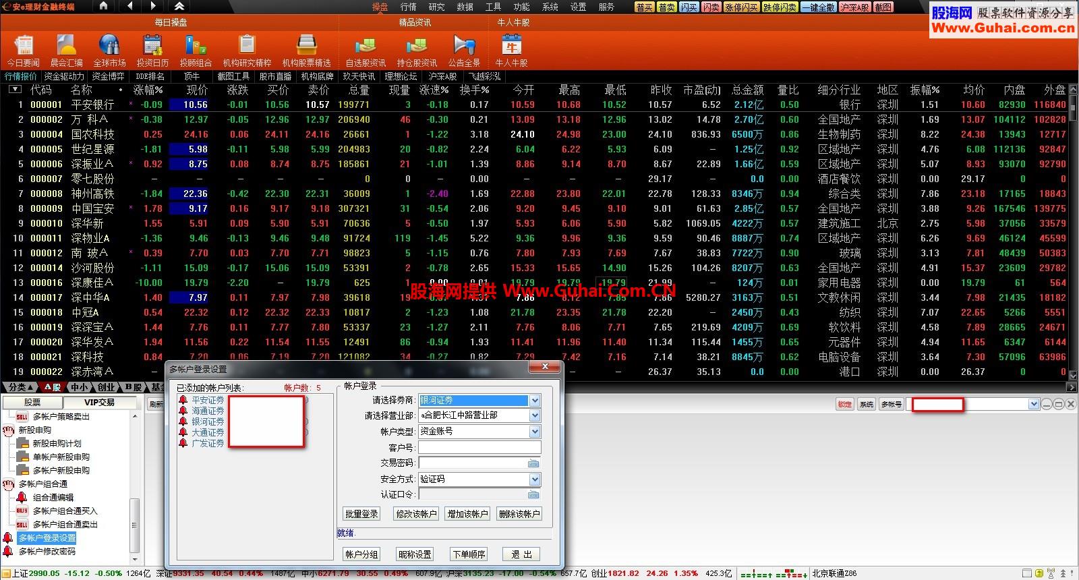Click the 下单顺序 button

469,554
